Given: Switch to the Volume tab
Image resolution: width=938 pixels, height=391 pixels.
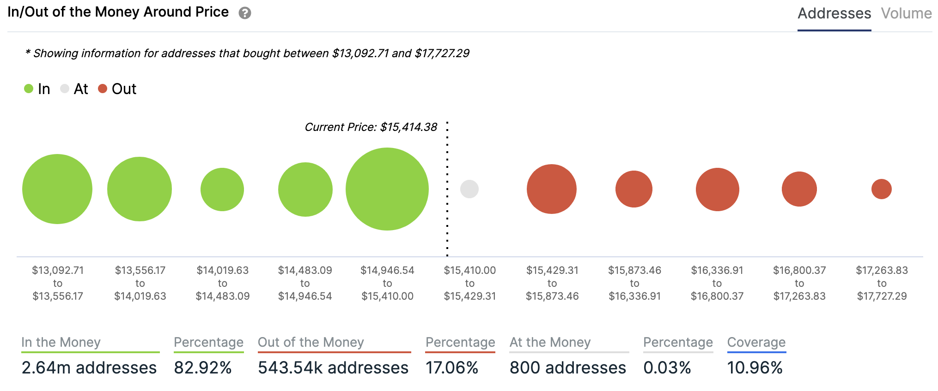Looking at the screenshot, I should click(906, 13).
